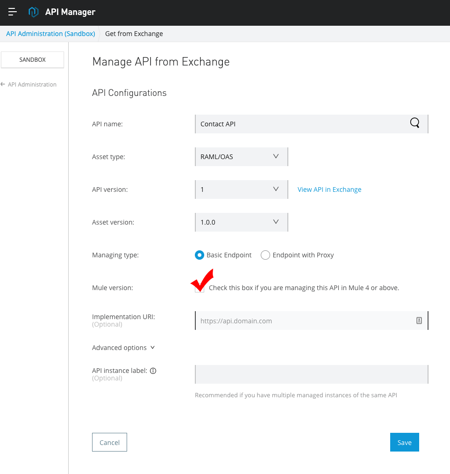Screen dimensions: 450x474
Task: Click the API Configurations heading
Action: (129, 93)
